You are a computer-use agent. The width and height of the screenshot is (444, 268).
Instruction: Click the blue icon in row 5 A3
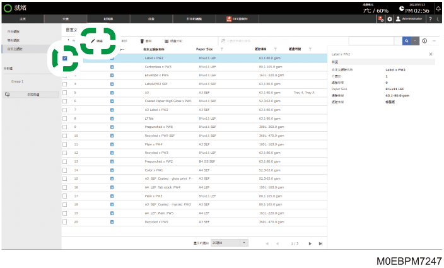tap(112, 93)
